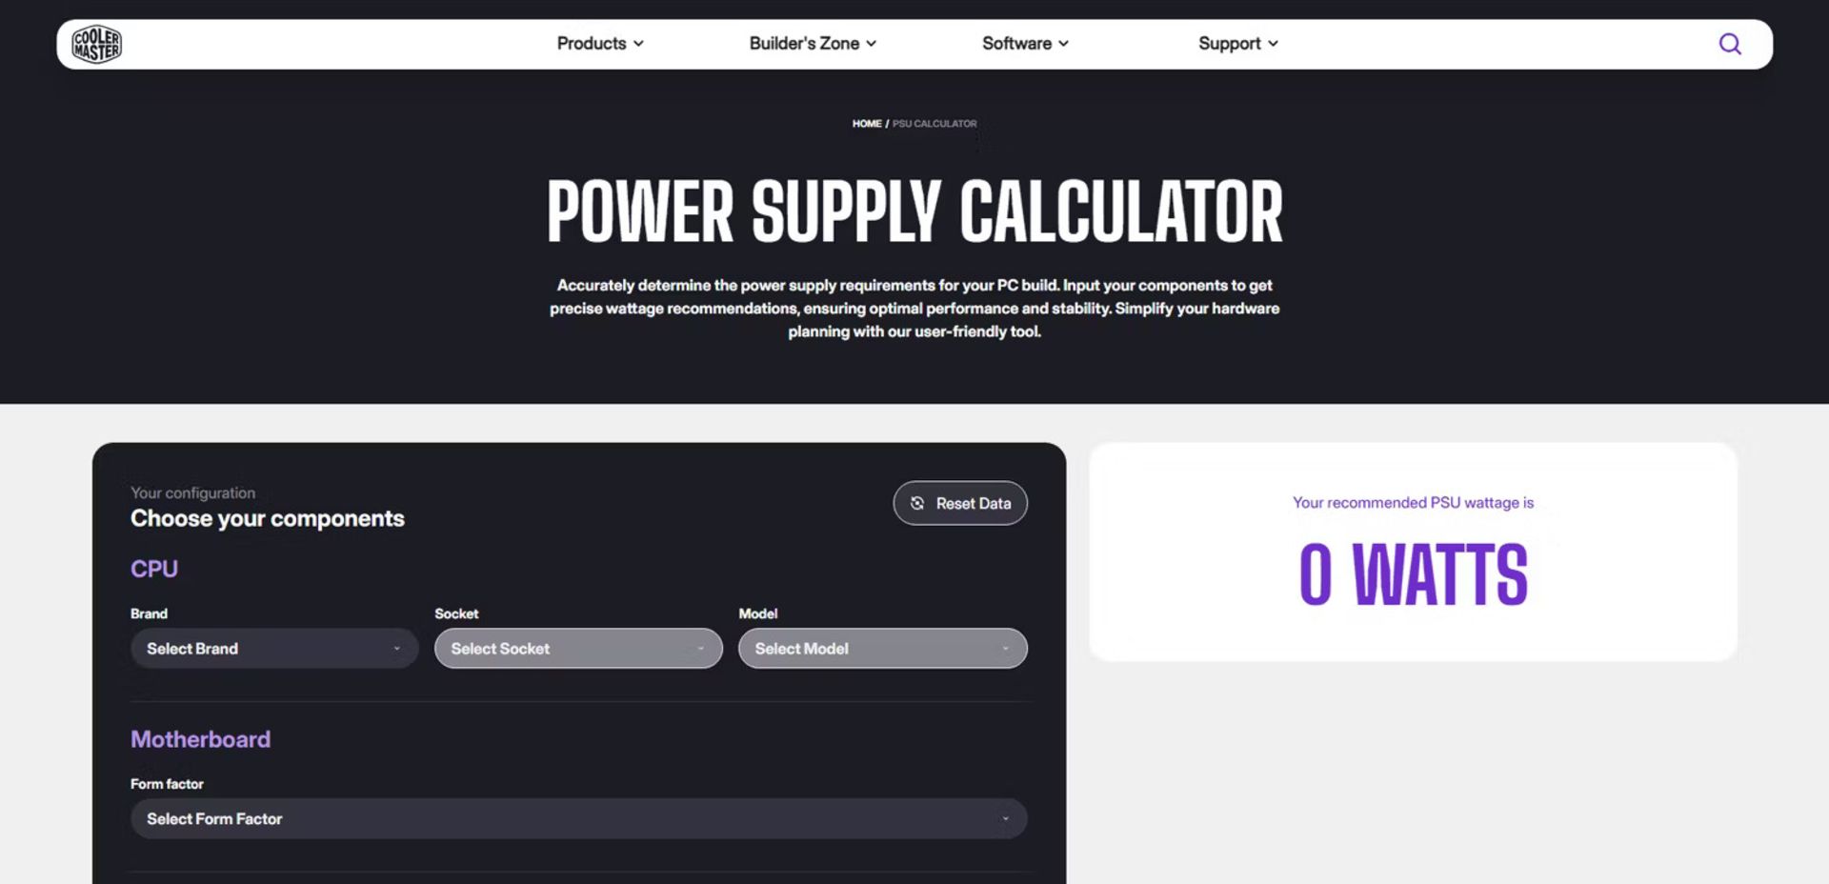1829x884 pixels.
Task: Open the Builder's Zone menu
Action: (804, 44)
